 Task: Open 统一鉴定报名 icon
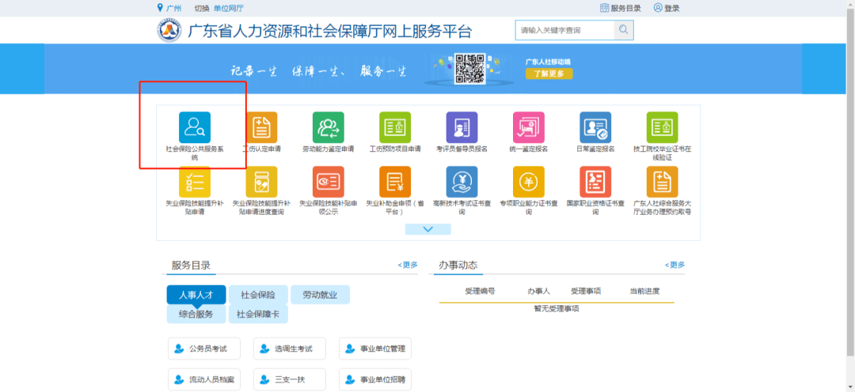528,128
